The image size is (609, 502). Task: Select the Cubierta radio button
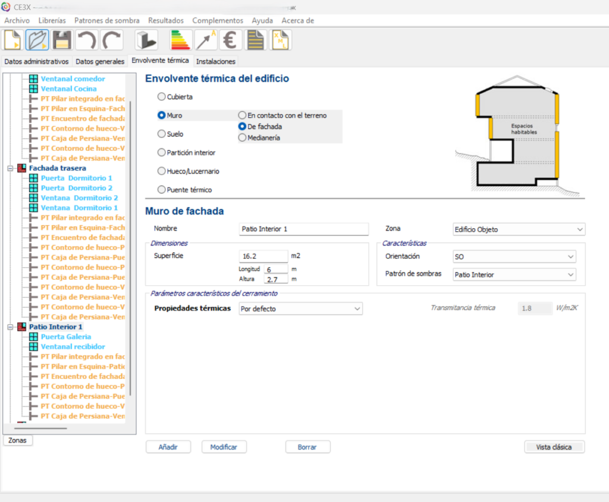pyautogui.click(x=162, y=96)
